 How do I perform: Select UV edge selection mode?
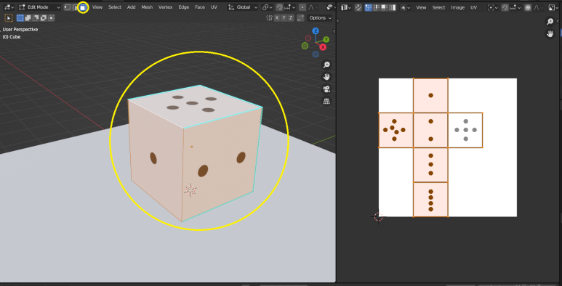click(376, 7)
